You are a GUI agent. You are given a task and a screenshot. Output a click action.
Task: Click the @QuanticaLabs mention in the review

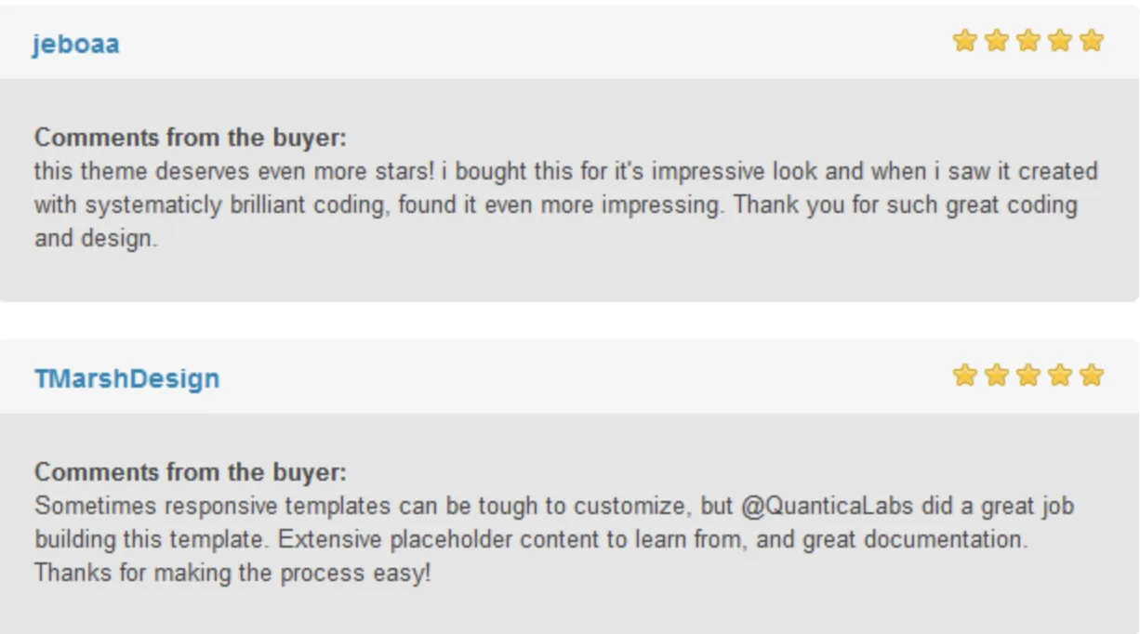coord(827,507)
